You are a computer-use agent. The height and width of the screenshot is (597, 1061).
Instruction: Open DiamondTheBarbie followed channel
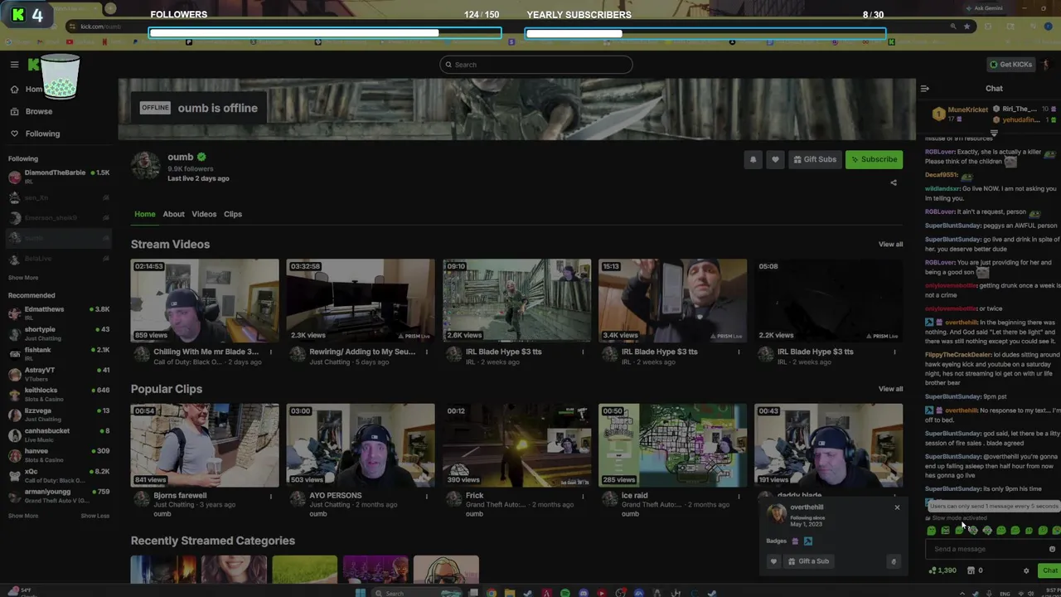pos(58,177)
